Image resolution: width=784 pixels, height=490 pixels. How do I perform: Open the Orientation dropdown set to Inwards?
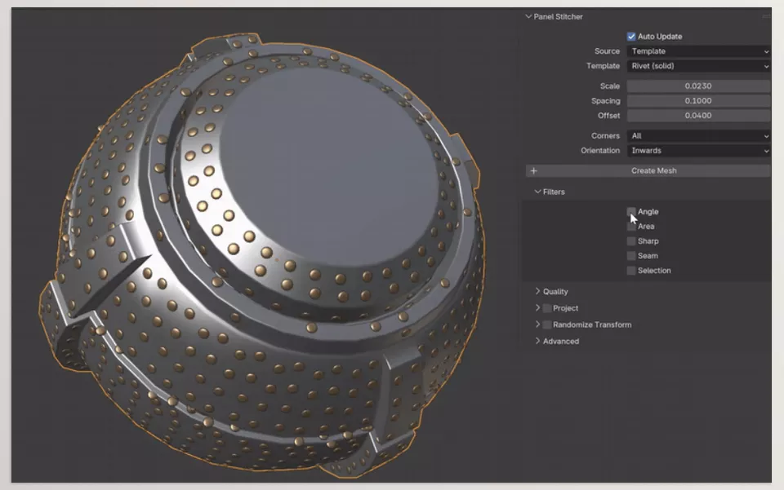pos(699,151)
